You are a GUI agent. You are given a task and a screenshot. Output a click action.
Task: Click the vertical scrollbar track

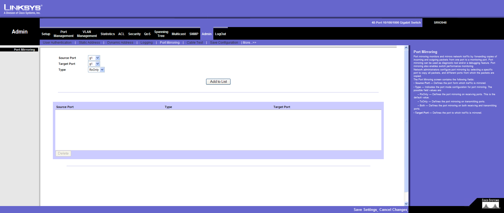(x=406, y=121)
